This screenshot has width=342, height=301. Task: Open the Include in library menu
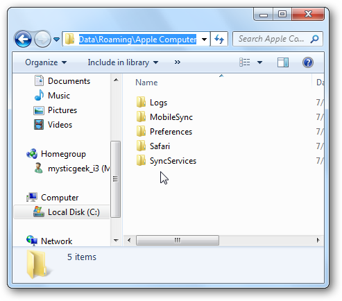pos(123,62)
